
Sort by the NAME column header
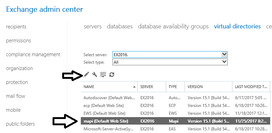tap(109, 87)
